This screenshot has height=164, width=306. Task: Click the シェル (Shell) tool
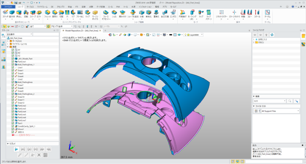(114, 14)
